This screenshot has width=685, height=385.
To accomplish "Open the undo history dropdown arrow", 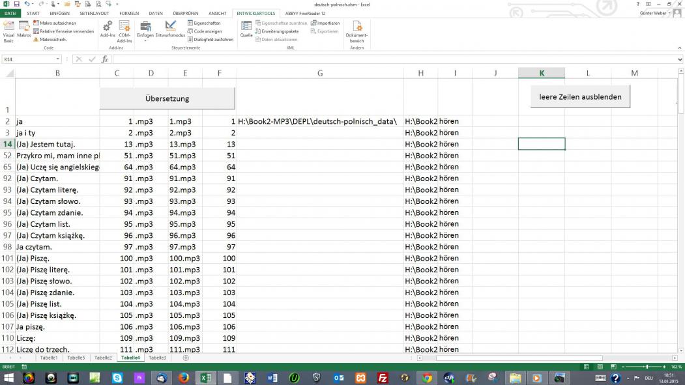I will pyautogui.click(x=33, y=5).
